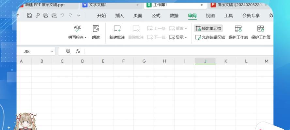Click the 保护工作表 icon
The width and height of the screenshot is (290, 130).
click(x=238, y=29)
